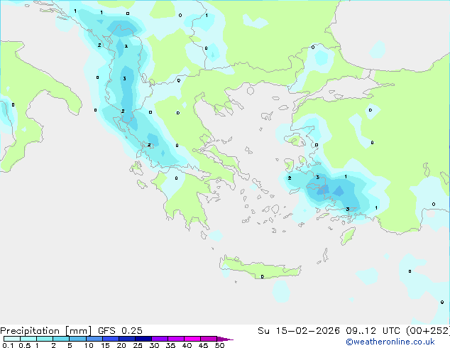The image size is (450, 348).
Task: Pick the 45–50 mm legend swatch
Action: [x=209, y=339]
